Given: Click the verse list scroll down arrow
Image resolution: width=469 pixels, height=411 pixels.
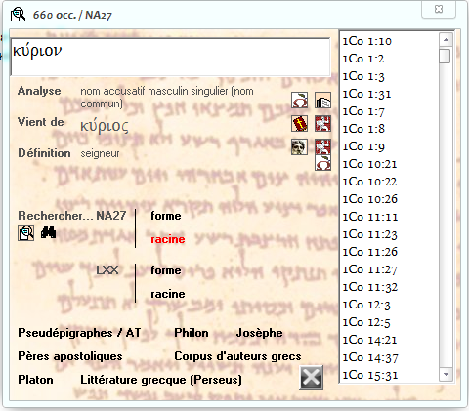Looking at the screenshot, I should 446,374.
